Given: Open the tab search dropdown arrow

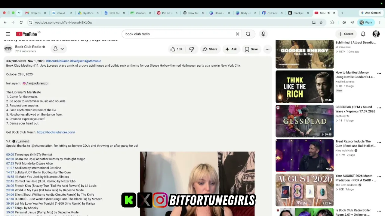Looking at the screenshot, I should (19, 13).
